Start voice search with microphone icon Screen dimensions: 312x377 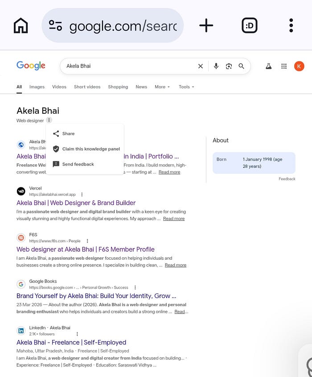(x=216, y=66)
